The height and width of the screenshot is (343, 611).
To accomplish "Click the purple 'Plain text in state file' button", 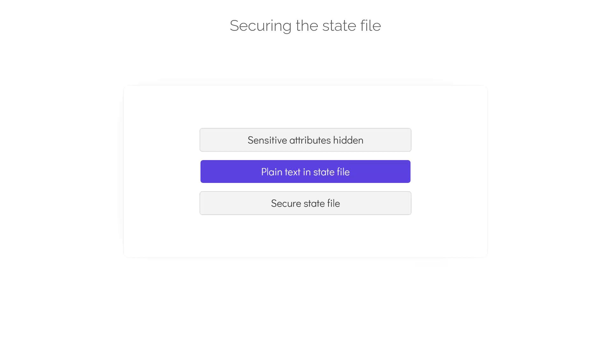I will [x=305, y=172].
